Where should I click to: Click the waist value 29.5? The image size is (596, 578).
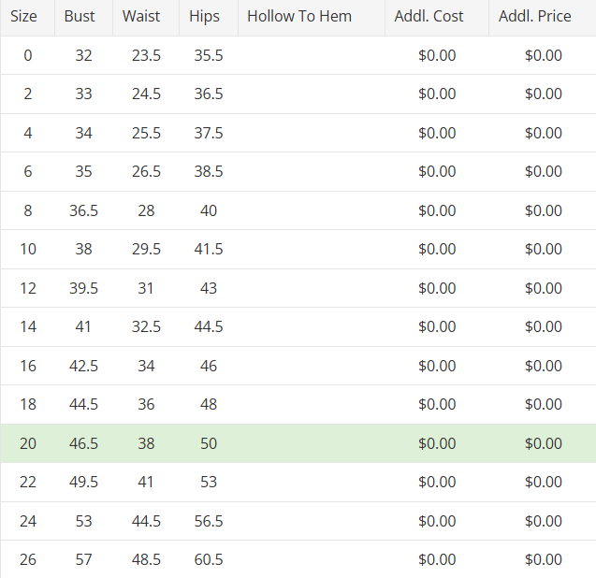pos(146,249)
